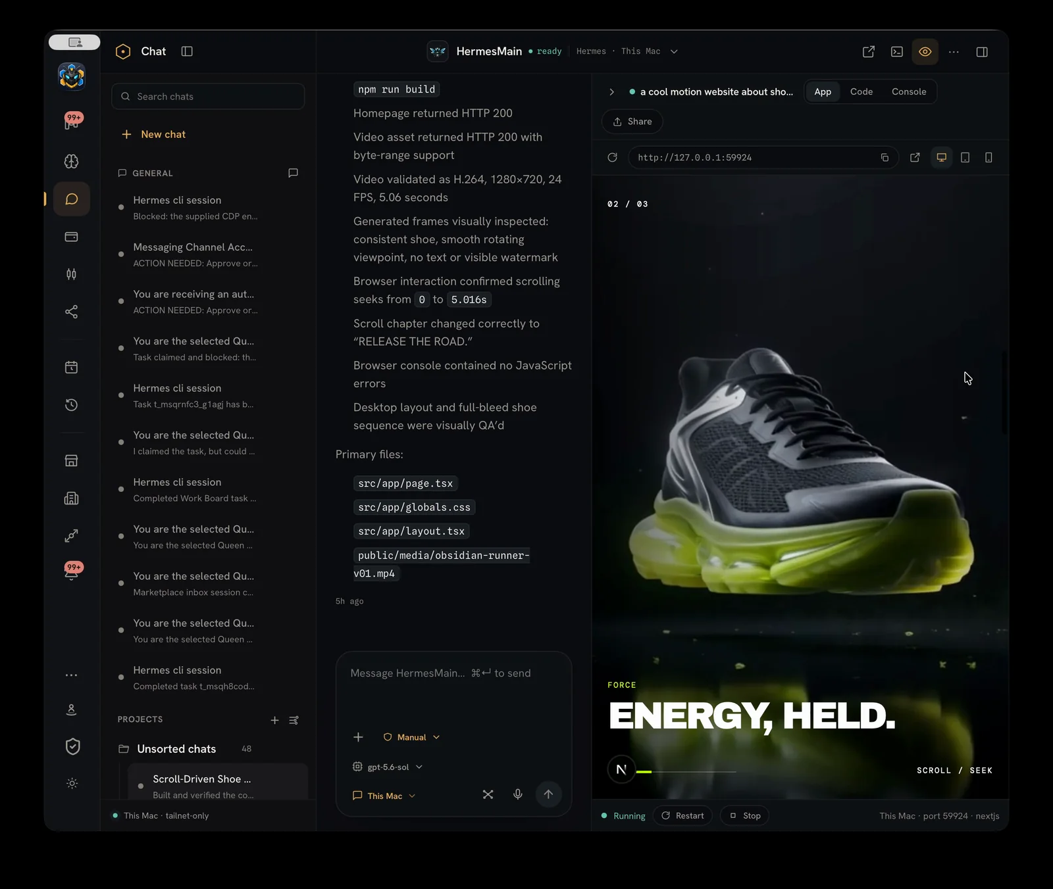This screenshot has width=1053, height=889.
Task: Open the chat bubble icon in left sidebar
Action: pos(72,199)
